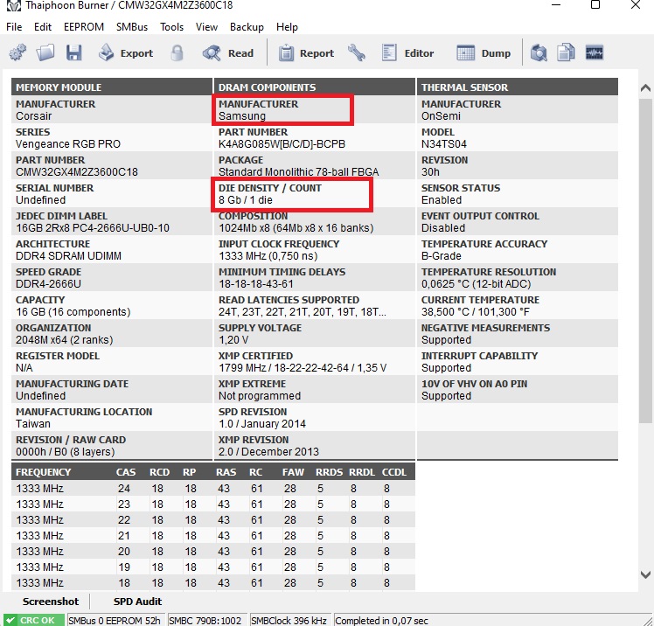Click package Standard Monolithic 78-ball FBGA

299,172
